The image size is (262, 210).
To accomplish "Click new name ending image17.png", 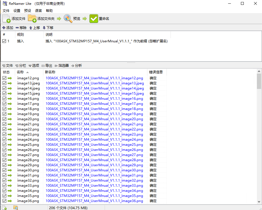I will pyautogui.click(x=94, y=104).
